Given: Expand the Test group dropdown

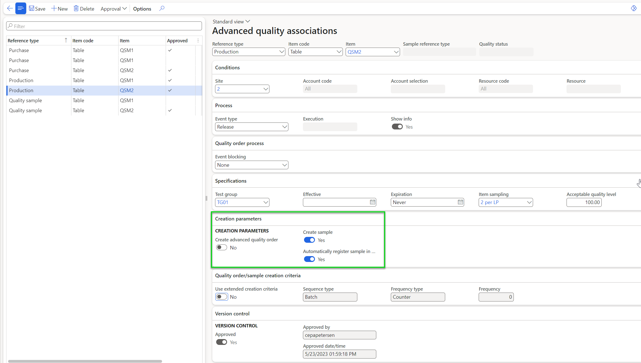Looking at the screenshot, I should coord(266,202).
